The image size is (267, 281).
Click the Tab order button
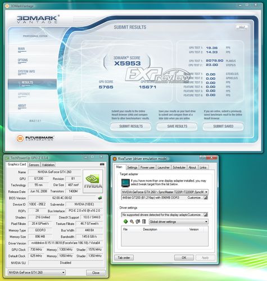click(124, 257)
